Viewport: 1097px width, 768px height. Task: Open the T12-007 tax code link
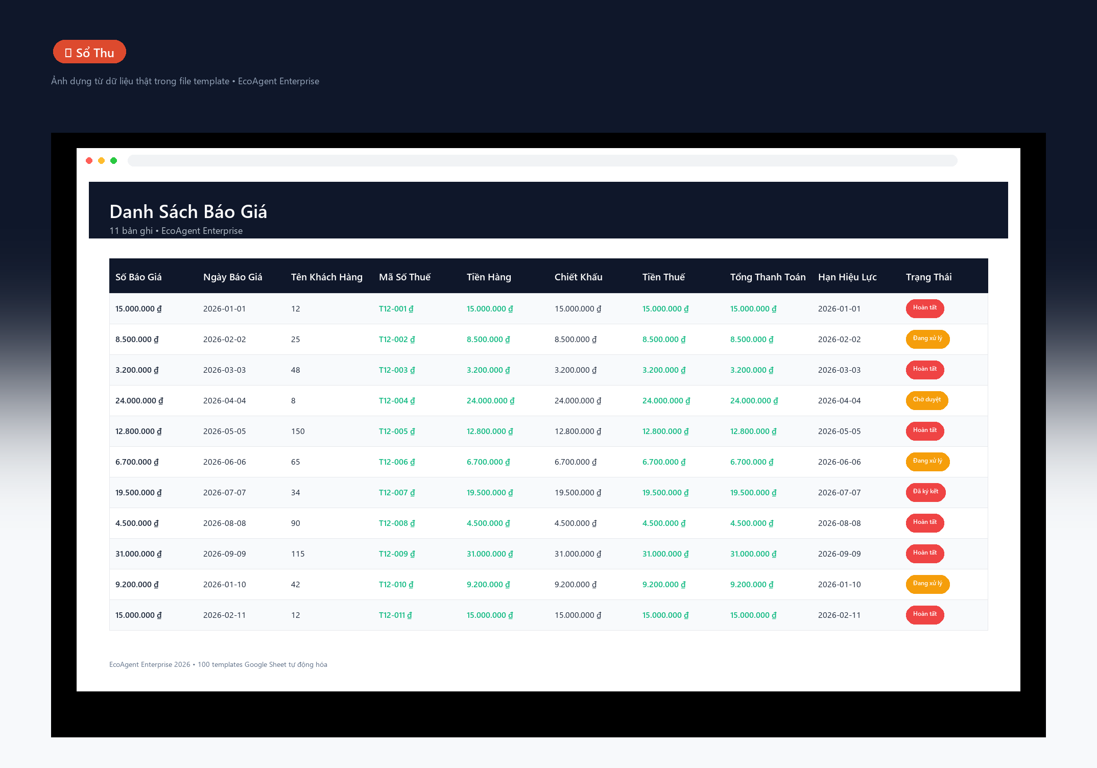point(397,493)
